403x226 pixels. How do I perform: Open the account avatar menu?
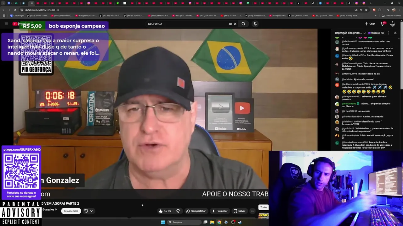click(x=393, y=24)
